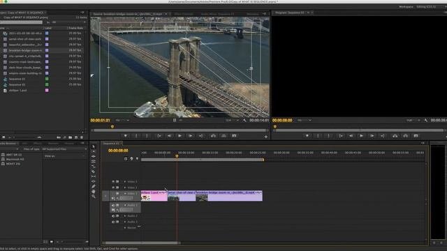Select the Slide tool
This screenshot has width=447, height=251.
coord(94,181)
